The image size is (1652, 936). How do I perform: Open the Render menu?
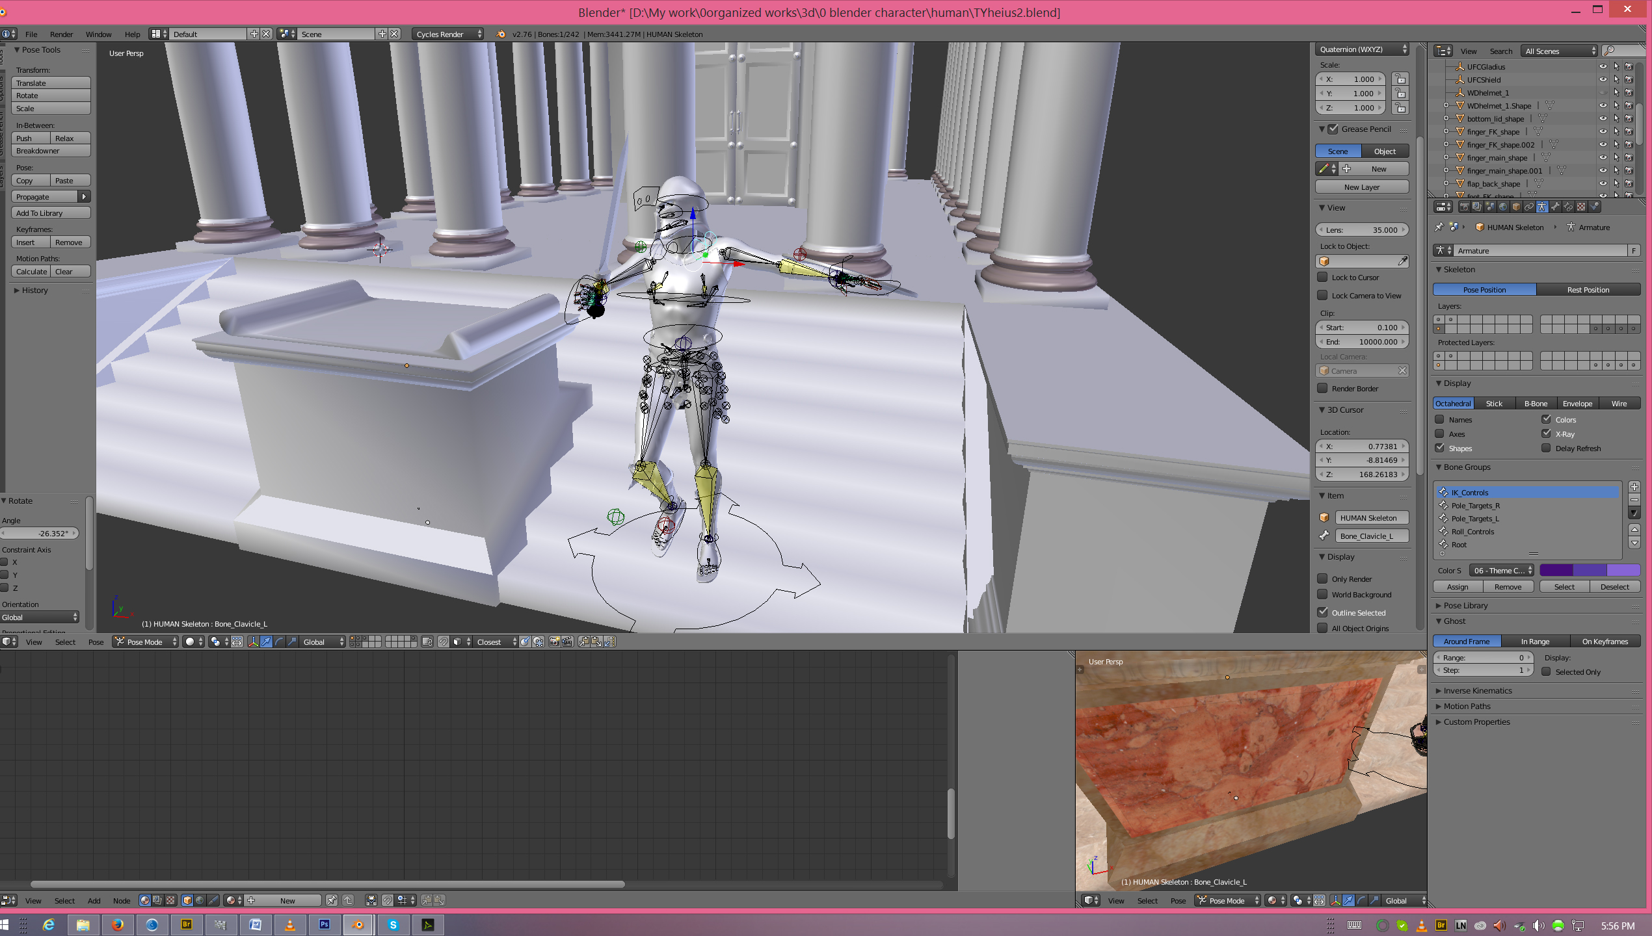(x=61, y=34)
